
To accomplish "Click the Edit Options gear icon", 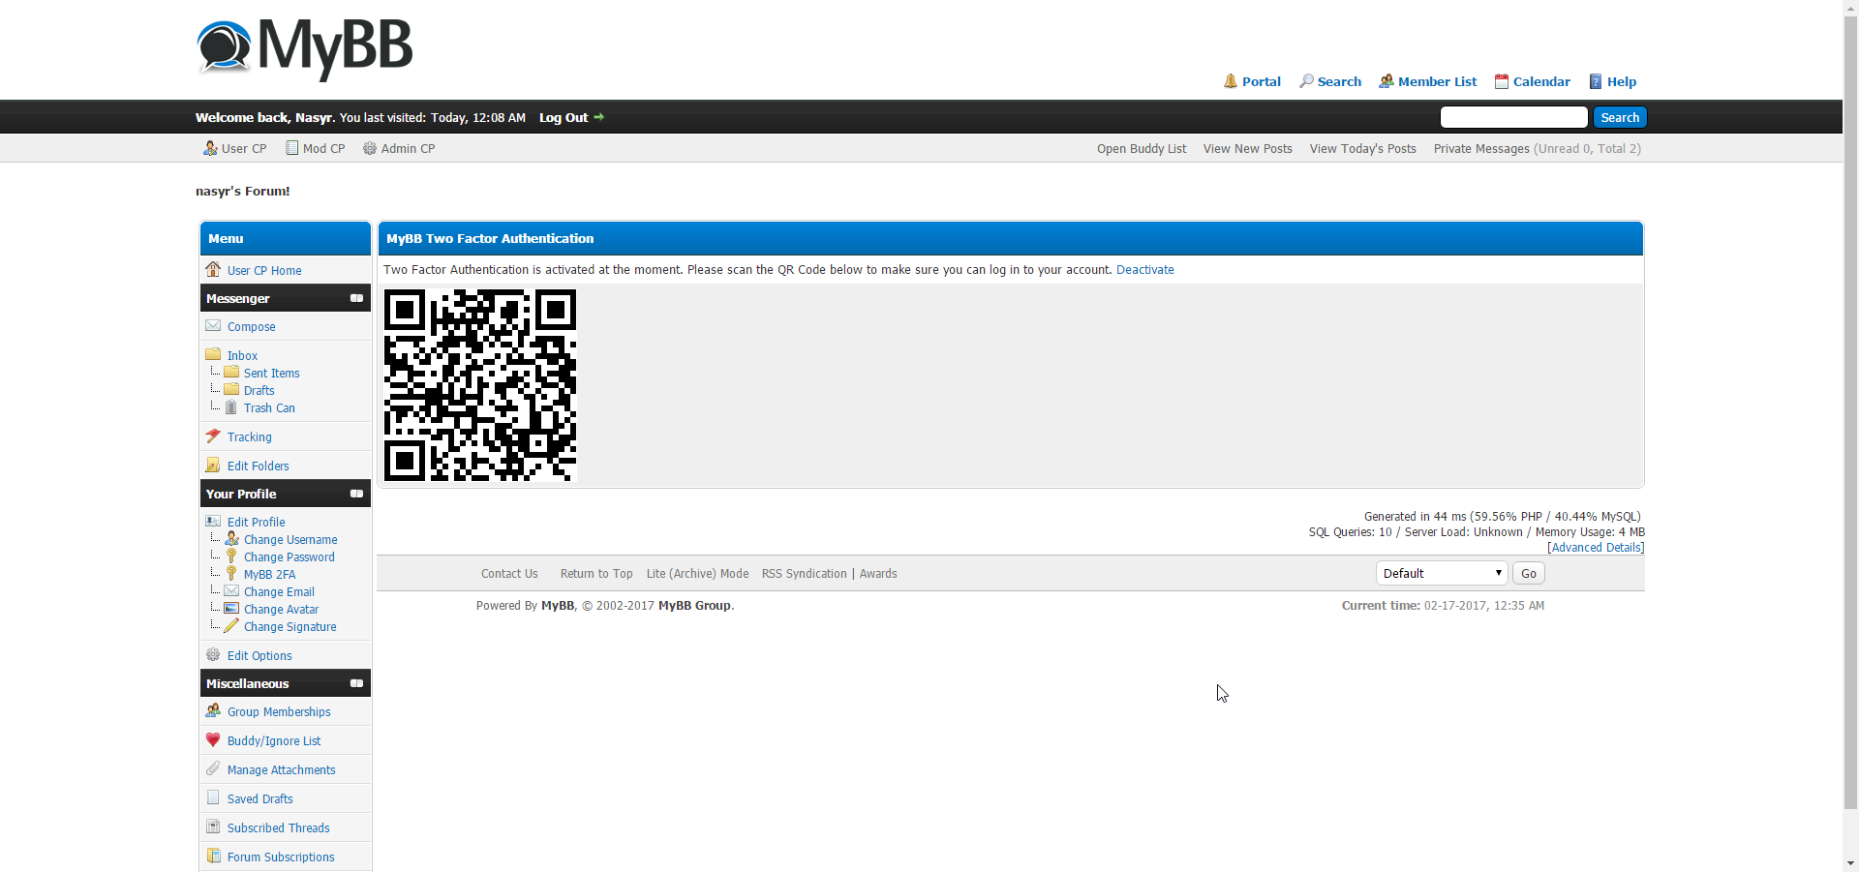I will pyautogui.click(x=213, y=655).
